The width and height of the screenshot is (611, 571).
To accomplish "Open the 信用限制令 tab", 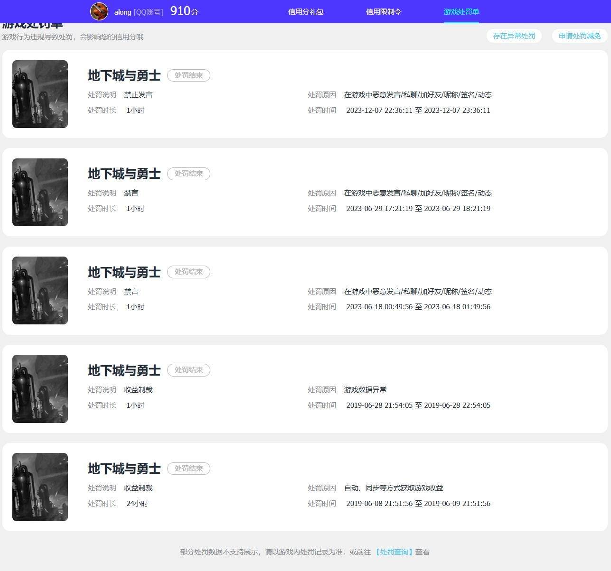I will pos(384,12).
